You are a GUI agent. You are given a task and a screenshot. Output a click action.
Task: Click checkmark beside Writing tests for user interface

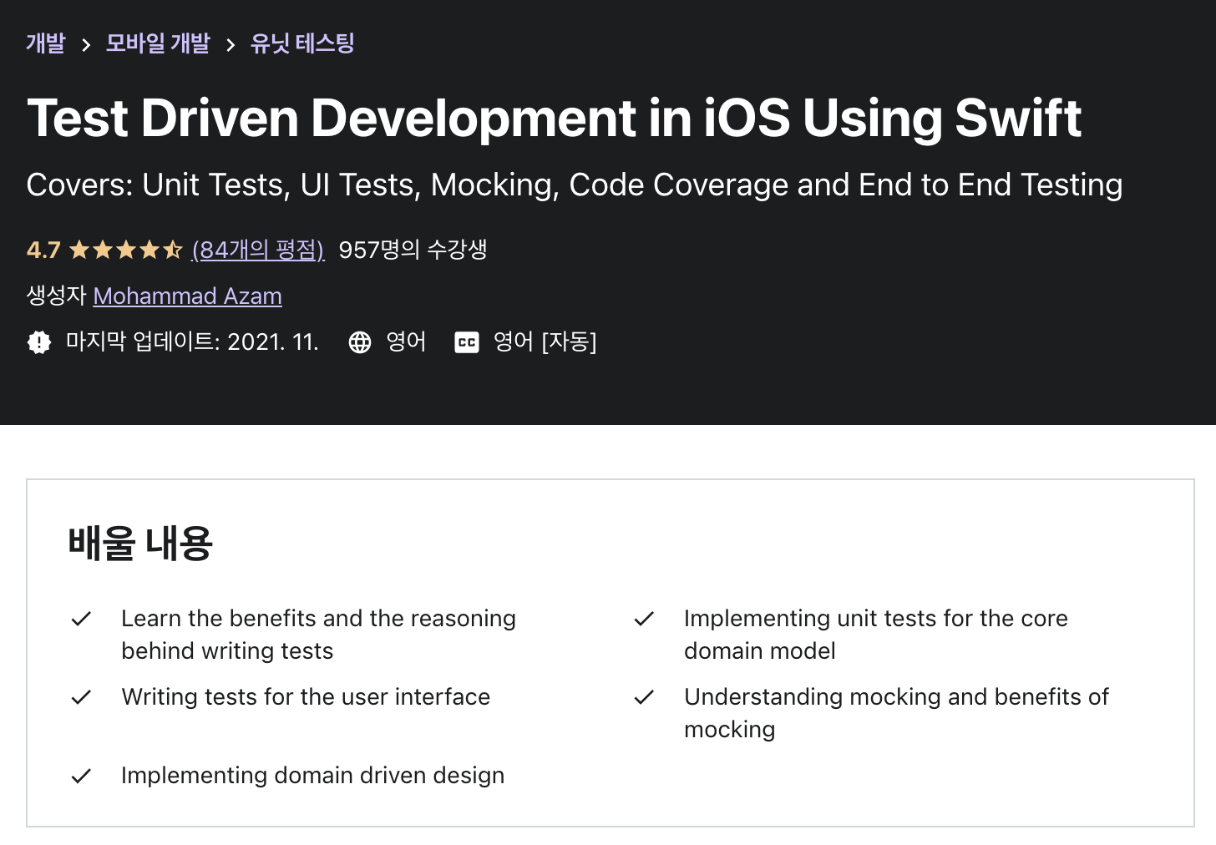[x=81, y=697]
